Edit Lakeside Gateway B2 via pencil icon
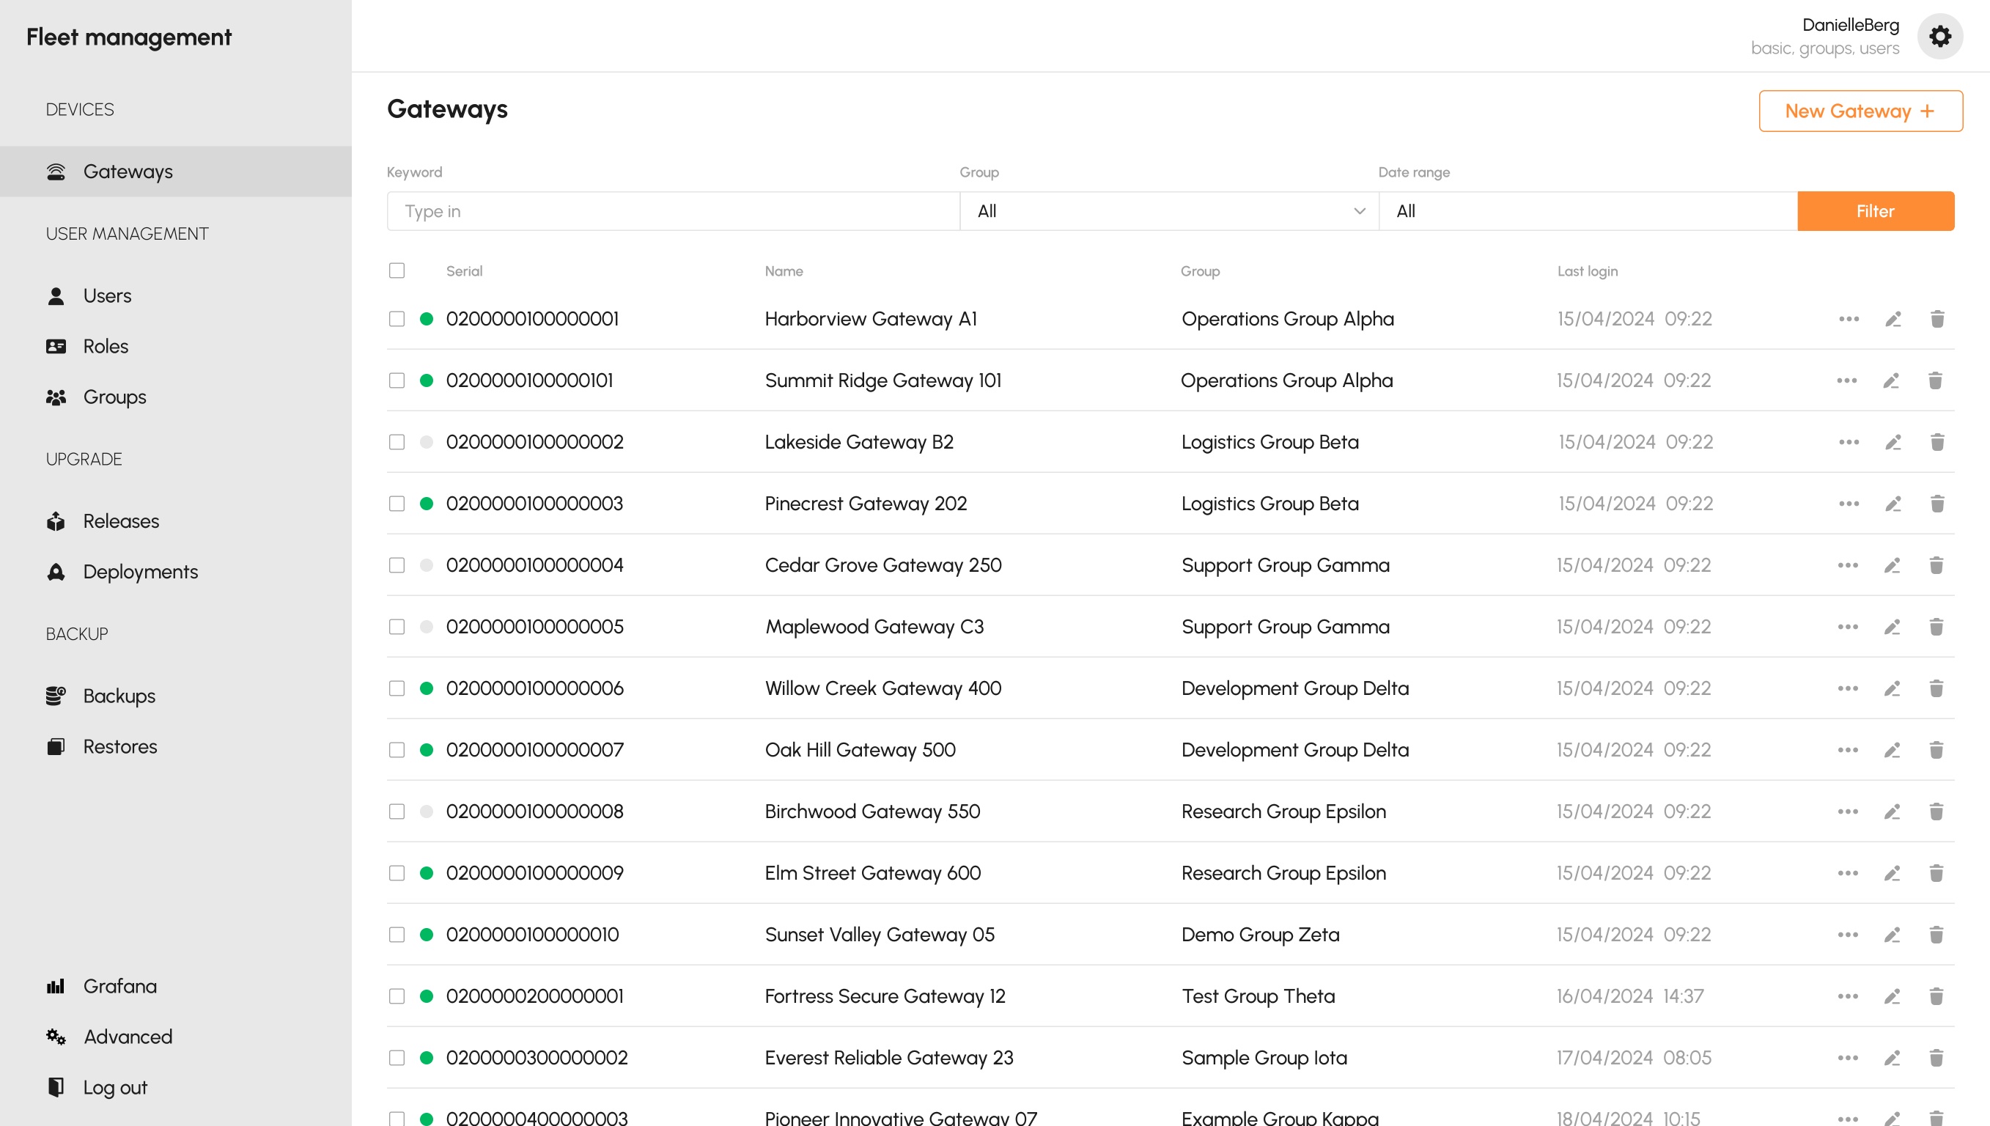The width and height of the screenshot is (1990, 1126). tap(1893, 442)
